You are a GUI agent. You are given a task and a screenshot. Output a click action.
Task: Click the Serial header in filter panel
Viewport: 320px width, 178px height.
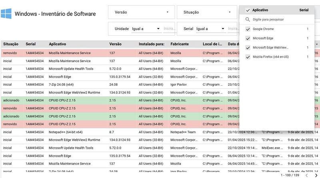[x=304, y=10]
